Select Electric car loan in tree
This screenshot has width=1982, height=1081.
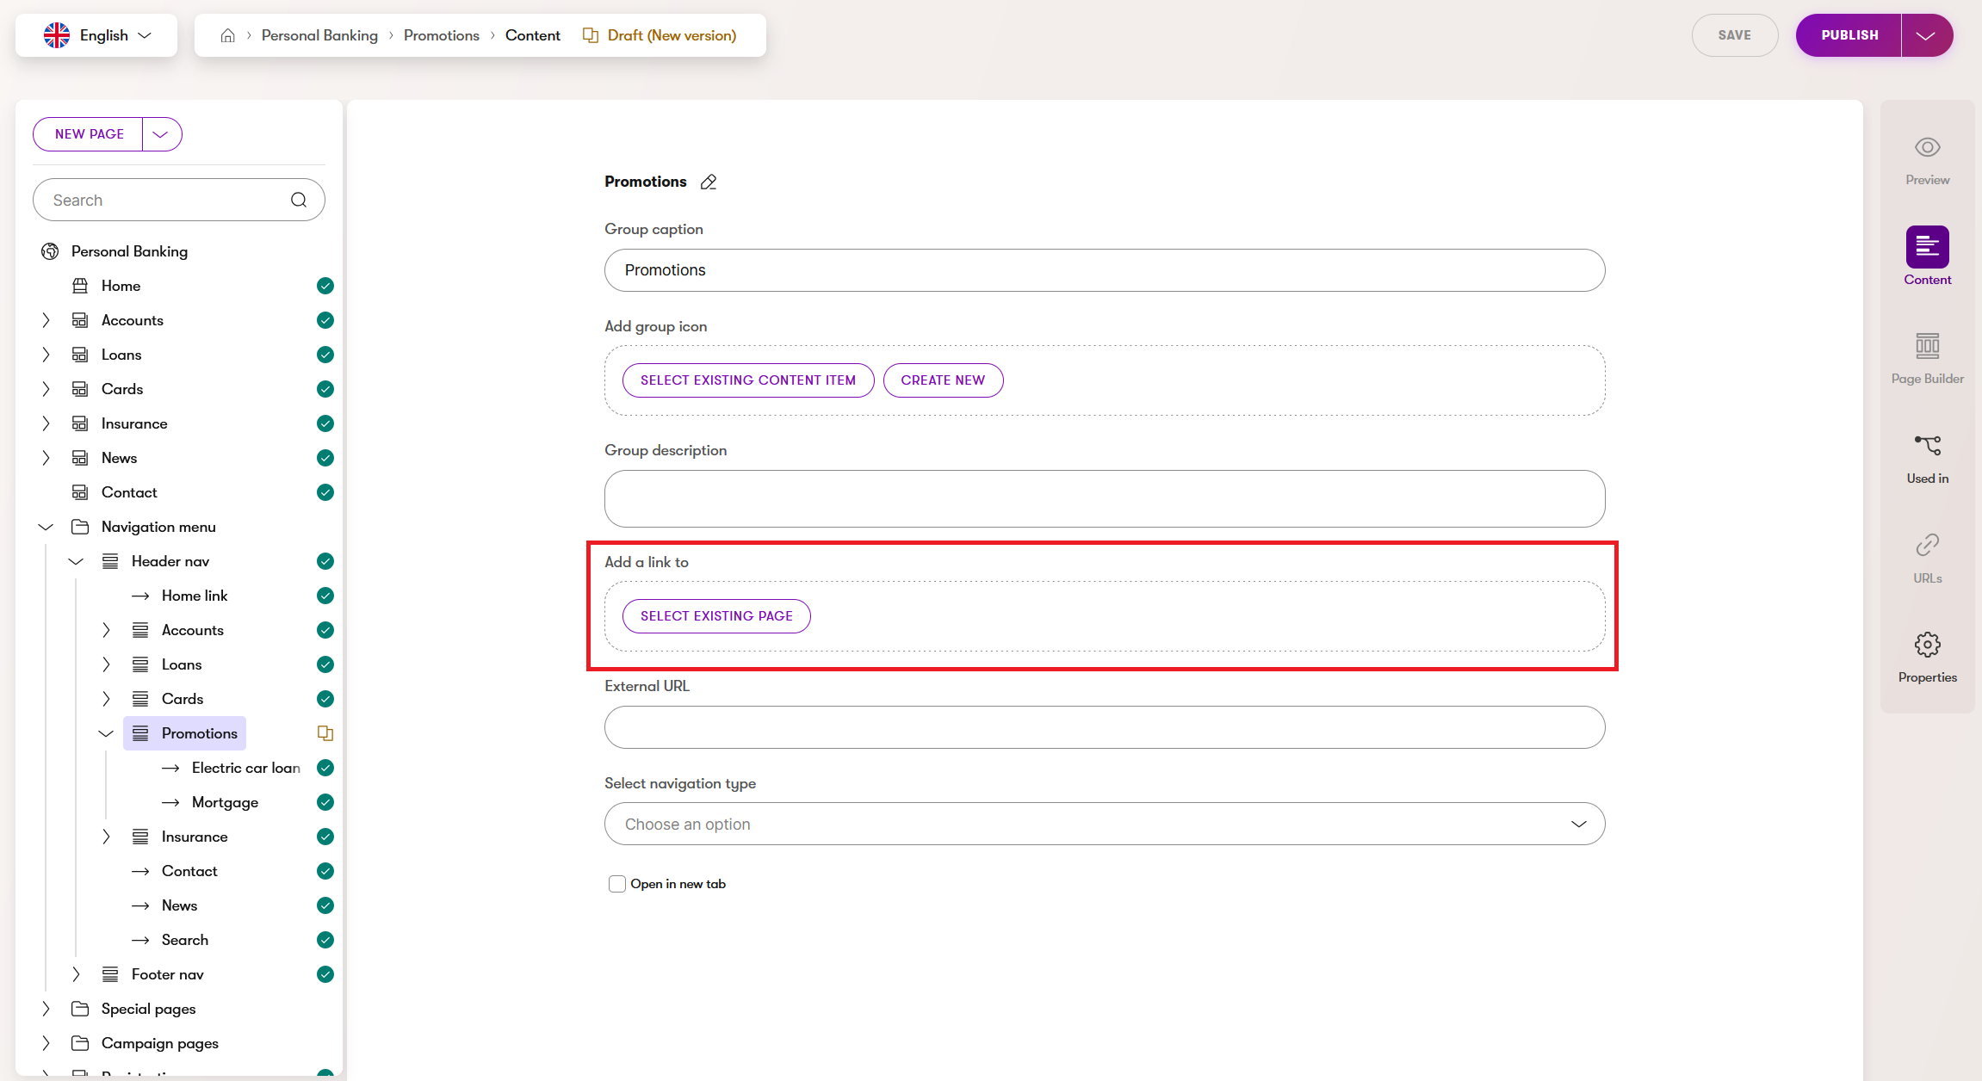pos(245,768)
